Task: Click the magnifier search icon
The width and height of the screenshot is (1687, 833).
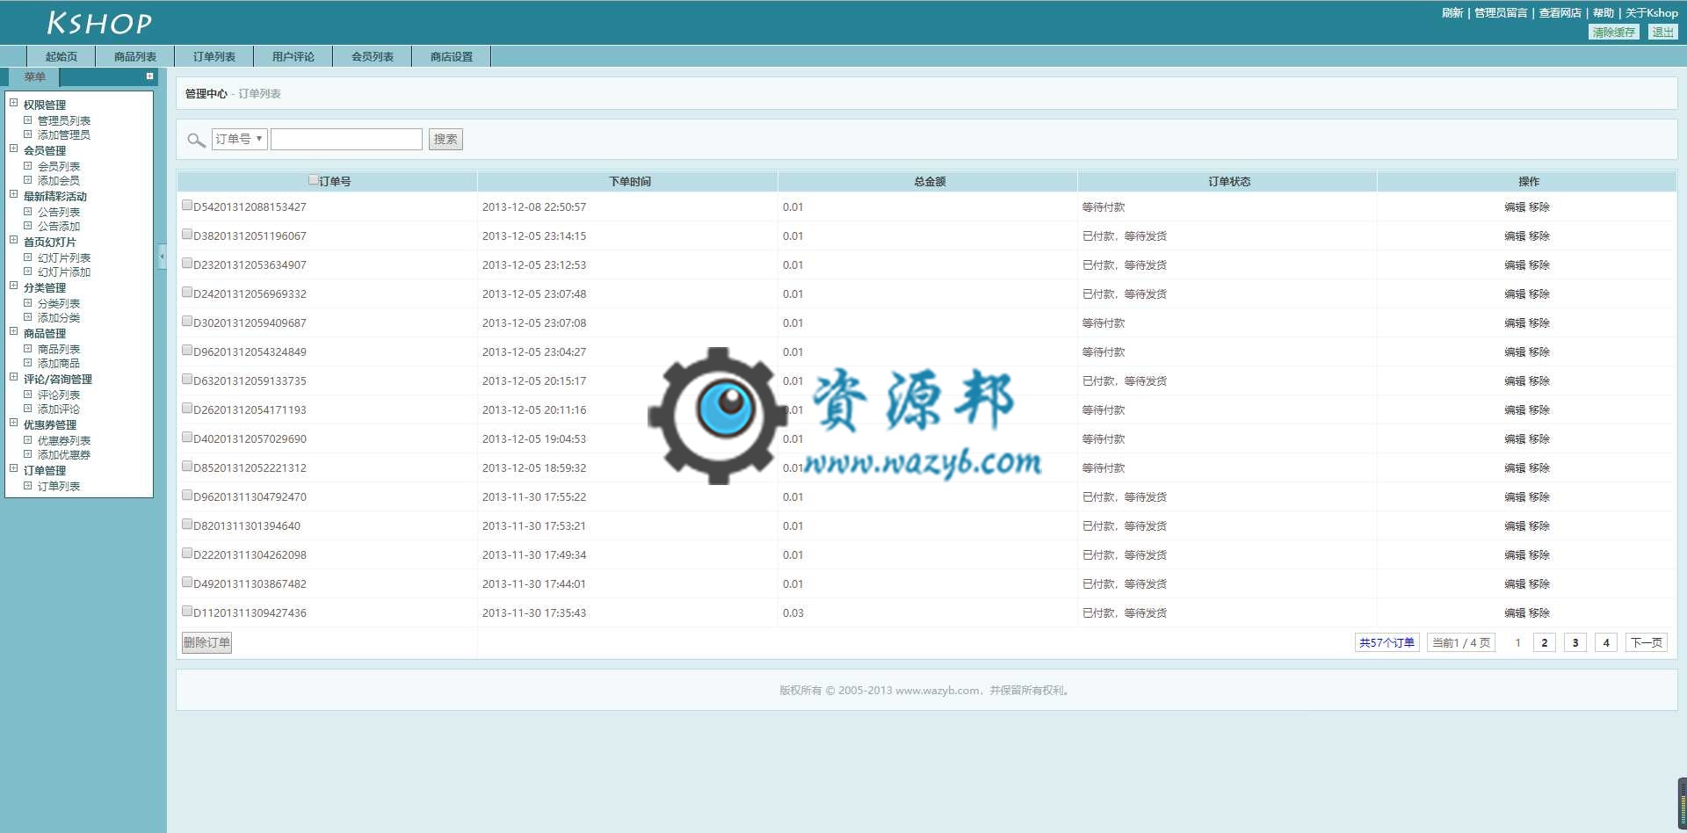Action: 196,140
